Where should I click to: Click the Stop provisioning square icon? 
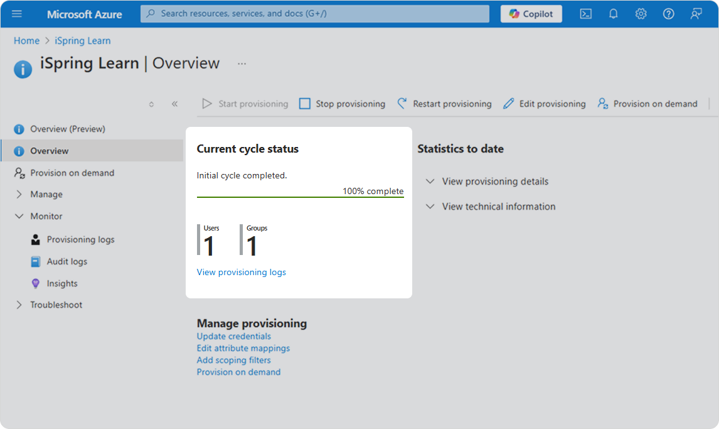coord(304,104)
